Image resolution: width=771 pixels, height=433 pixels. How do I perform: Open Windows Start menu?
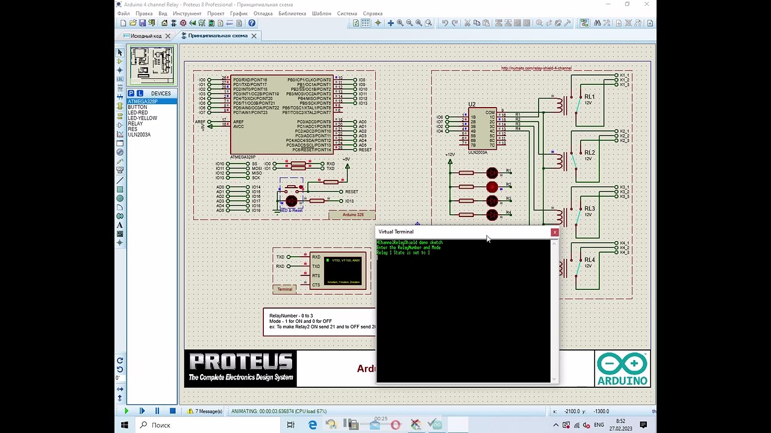click(125, 425)
